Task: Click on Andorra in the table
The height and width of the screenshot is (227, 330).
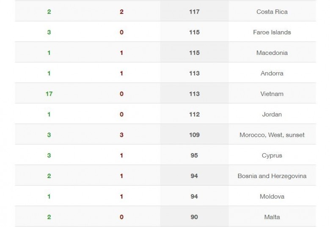Action: tap(272, 73)
